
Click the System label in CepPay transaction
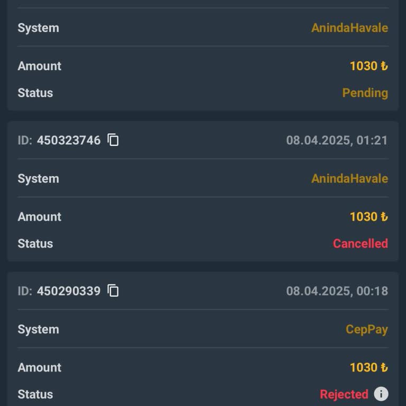click(x=38, y=329)
